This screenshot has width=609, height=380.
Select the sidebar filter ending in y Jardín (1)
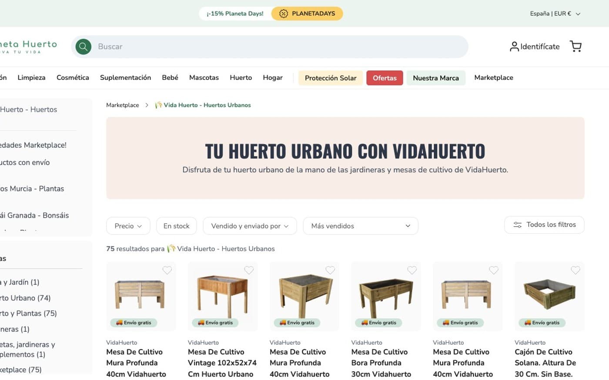pyautogui.click(x=20, y=282)
